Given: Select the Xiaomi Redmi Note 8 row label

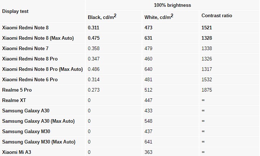Looking at the screenshot, I should point(25,28).
